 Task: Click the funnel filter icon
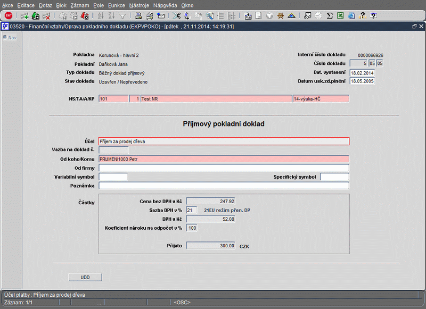pyautogui.click(x=122, y=16)
